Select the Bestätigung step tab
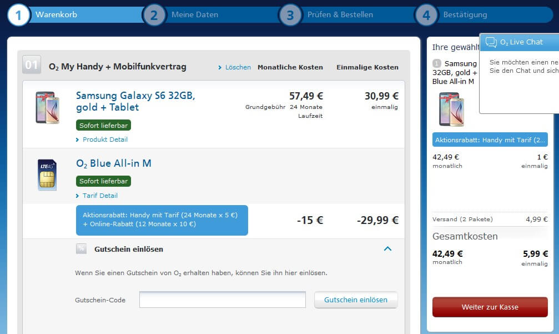 (465, 15)
